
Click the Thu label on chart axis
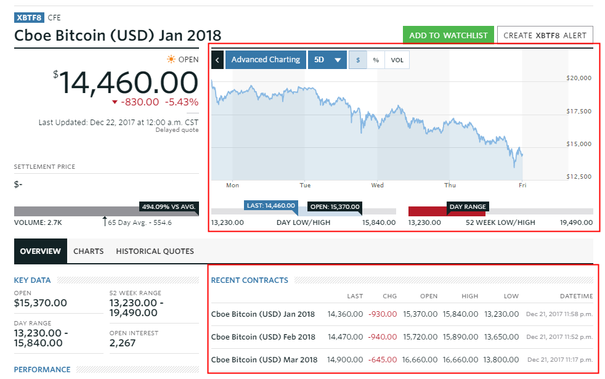[x=450, y=185]
